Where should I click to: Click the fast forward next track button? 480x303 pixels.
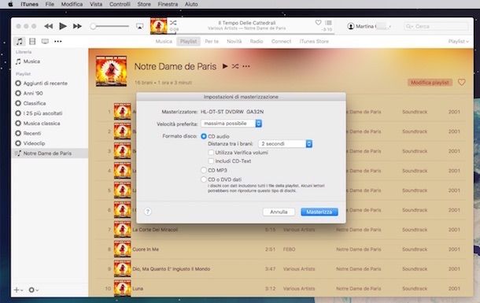[x=77, y=26]
